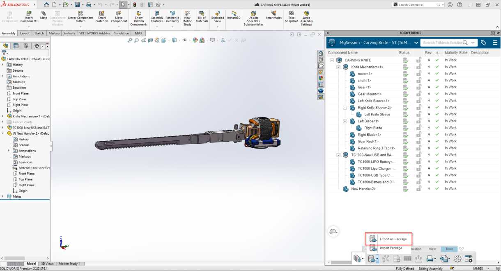Toggle the lock icon for motor<1> row
Image resolution: width=501 pixels, height=271 pixels.
pyautogui.click(x=419, y=74)
